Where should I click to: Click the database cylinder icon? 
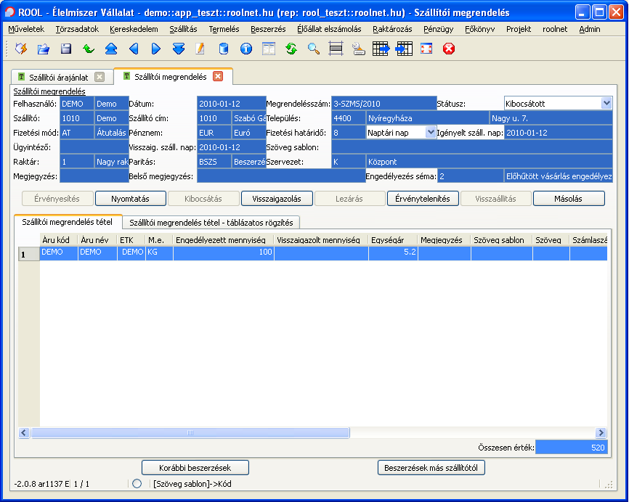point(224,49)
